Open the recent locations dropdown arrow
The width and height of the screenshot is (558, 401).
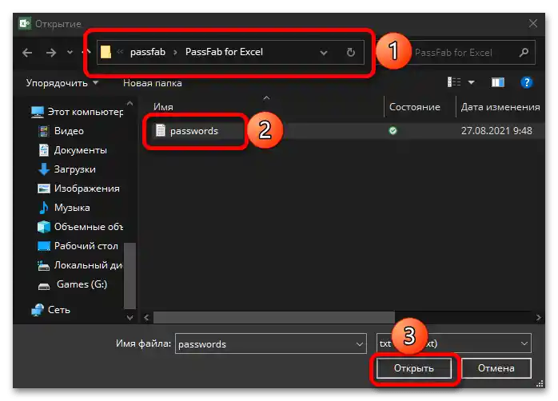click(70, 52)
